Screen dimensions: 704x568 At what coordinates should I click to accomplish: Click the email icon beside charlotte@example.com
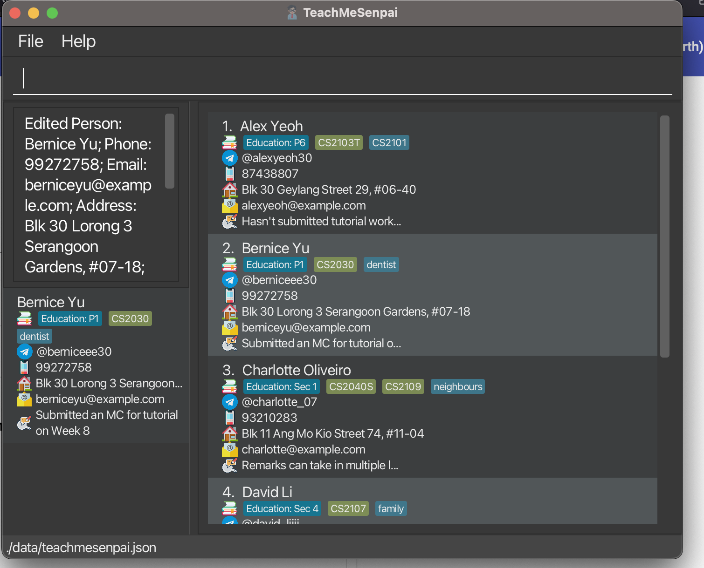(x=229, y=449)
